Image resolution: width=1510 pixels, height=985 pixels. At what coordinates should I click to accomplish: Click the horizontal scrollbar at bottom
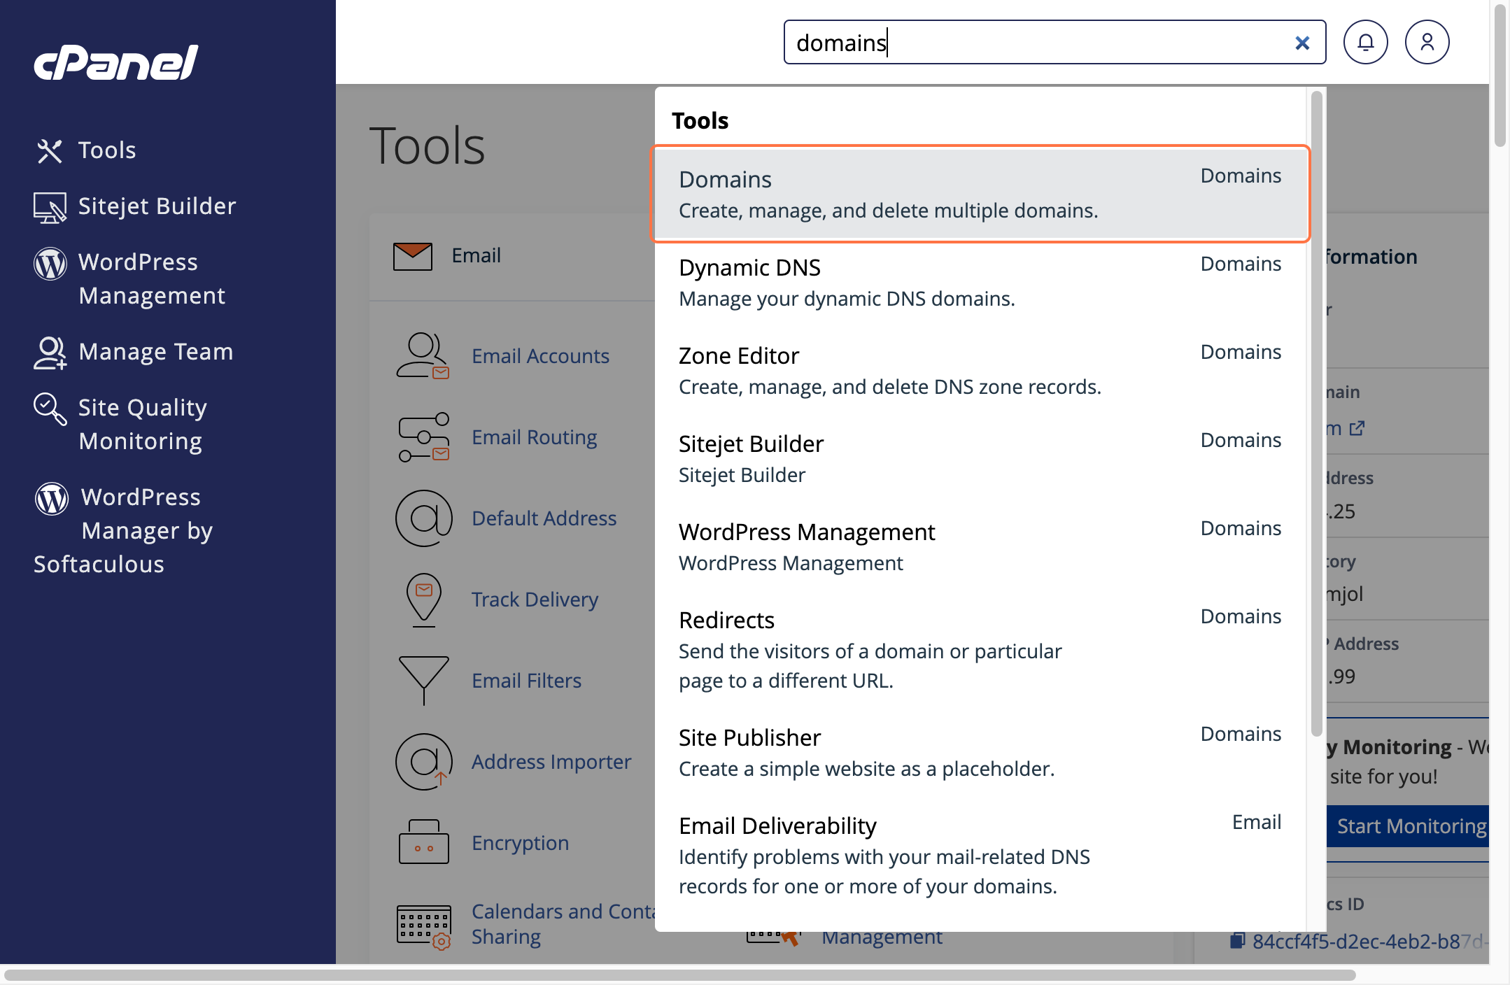tap(680, 975)
